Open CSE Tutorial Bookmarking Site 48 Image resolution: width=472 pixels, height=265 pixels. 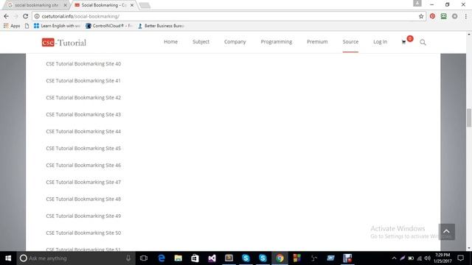pyautogui.click(x=83, y=199)
